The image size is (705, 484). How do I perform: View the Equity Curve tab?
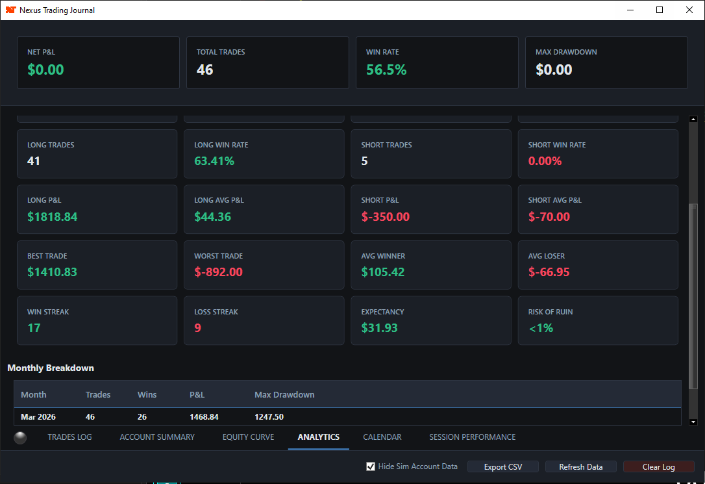(248, 437)
